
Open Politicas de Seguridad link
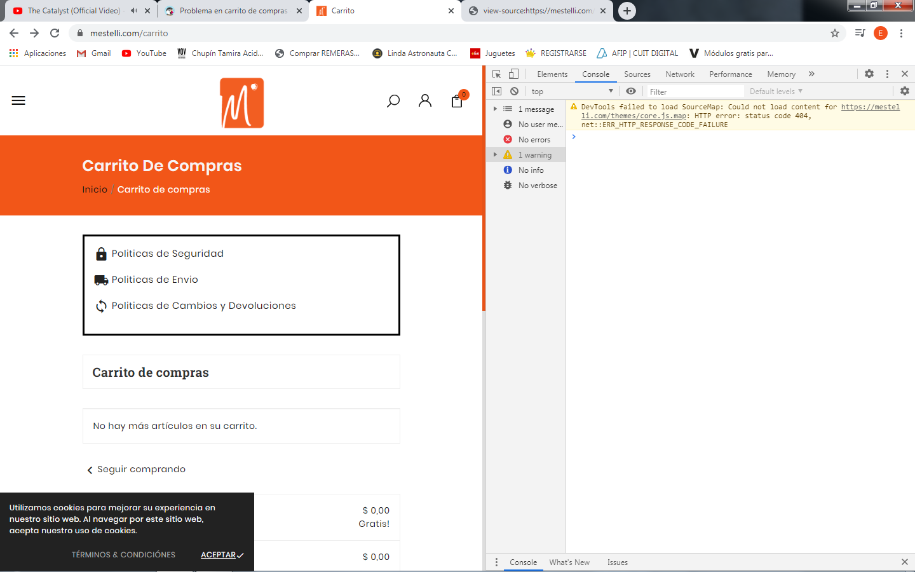click(168, 254)
